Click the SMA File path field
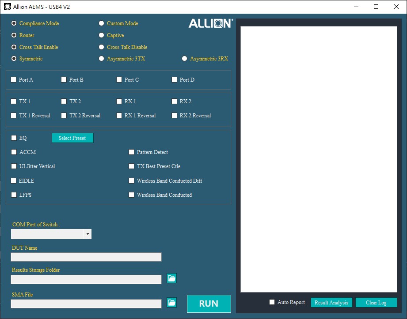This screenshot has height=319, width=407. [86, 304]
